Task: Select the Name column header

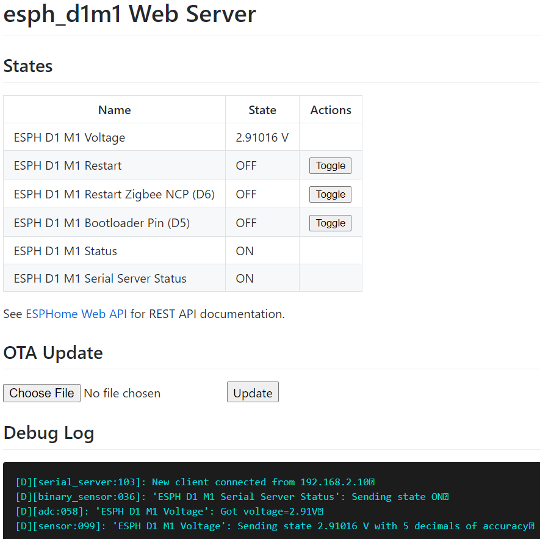Action: 114,110
